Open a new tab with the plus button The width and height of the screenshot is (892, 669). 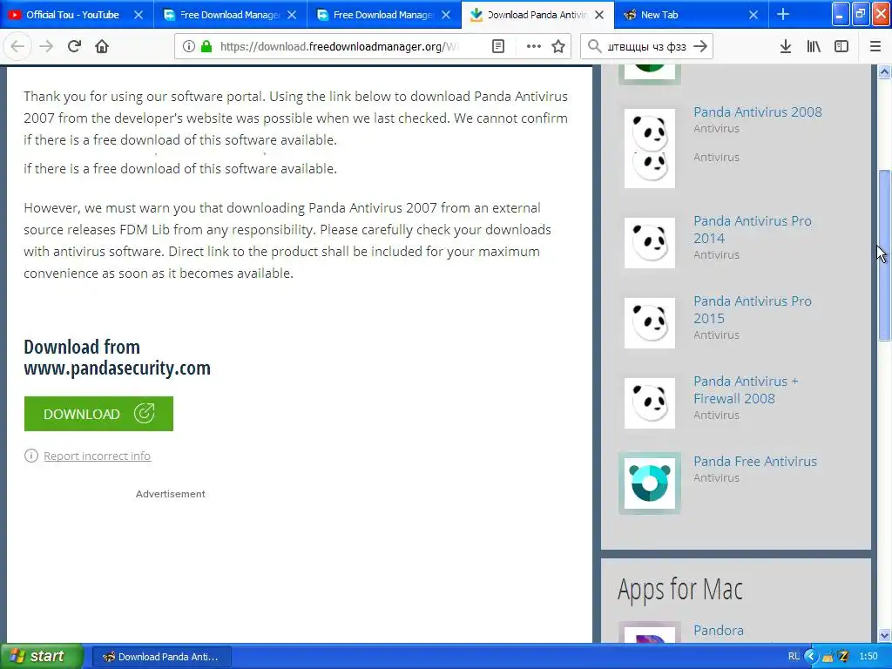tap(783, 15)
